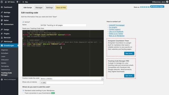
Task: Open IntellyWP (homepage) link
Action: 117,25
